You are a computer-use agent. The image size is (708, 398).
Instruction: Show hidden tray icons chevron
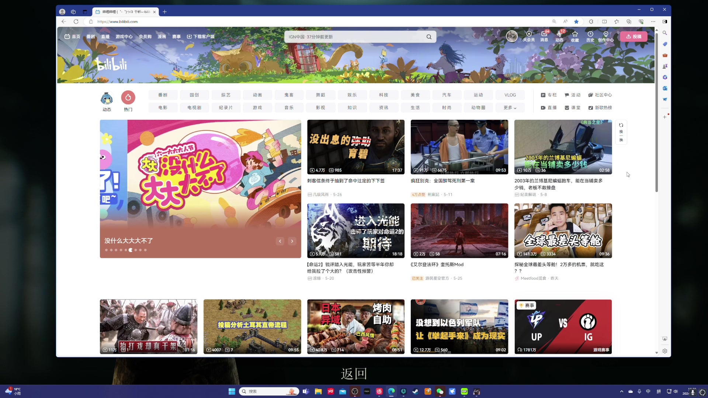click(622, 391)
